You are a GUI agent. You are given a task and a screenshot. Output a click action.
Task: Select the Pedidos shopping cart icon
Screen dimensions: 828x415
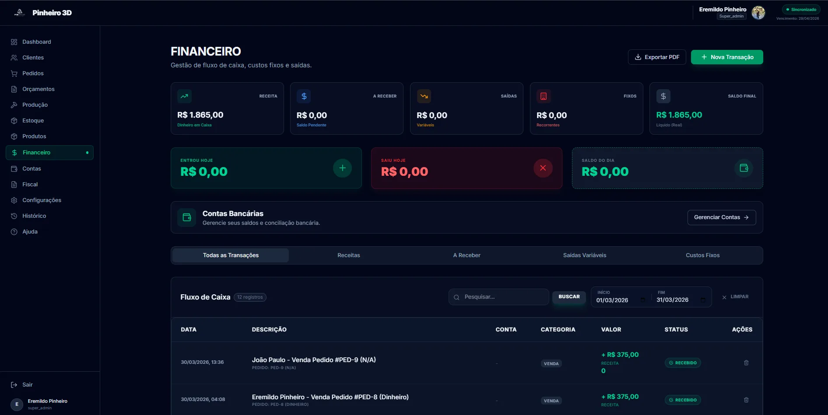tap(14, 73)
